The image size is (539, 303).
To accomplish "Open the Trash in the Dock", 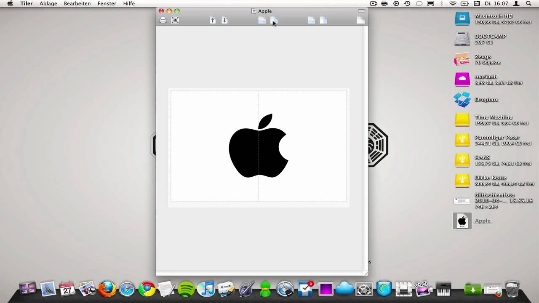I will (512, 289).
